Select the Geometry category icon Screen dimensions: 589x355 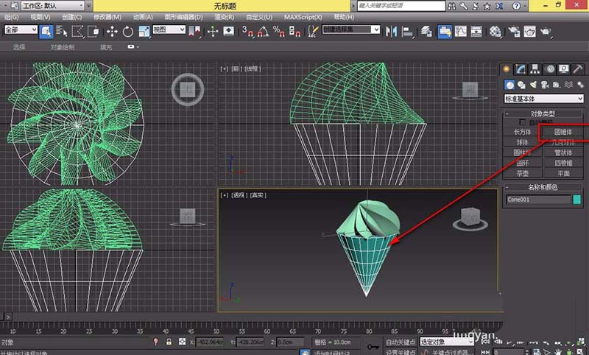(x=509, y=85)
